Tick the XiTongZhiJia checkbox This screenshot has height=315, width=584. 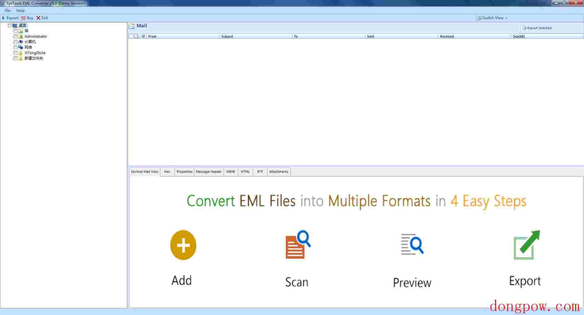pos(16,53)
